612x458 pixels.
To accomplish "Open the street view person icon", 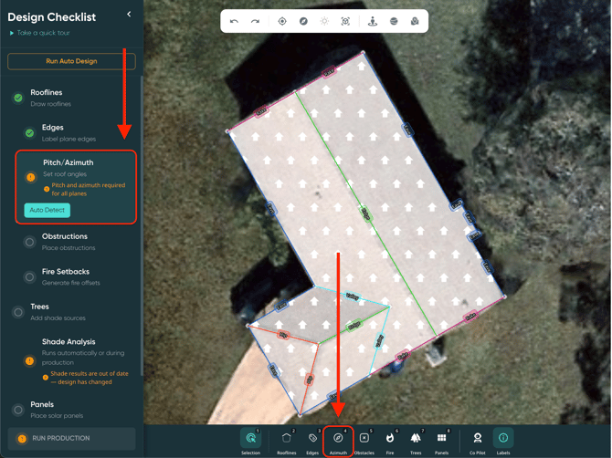I will click(373, 21).
